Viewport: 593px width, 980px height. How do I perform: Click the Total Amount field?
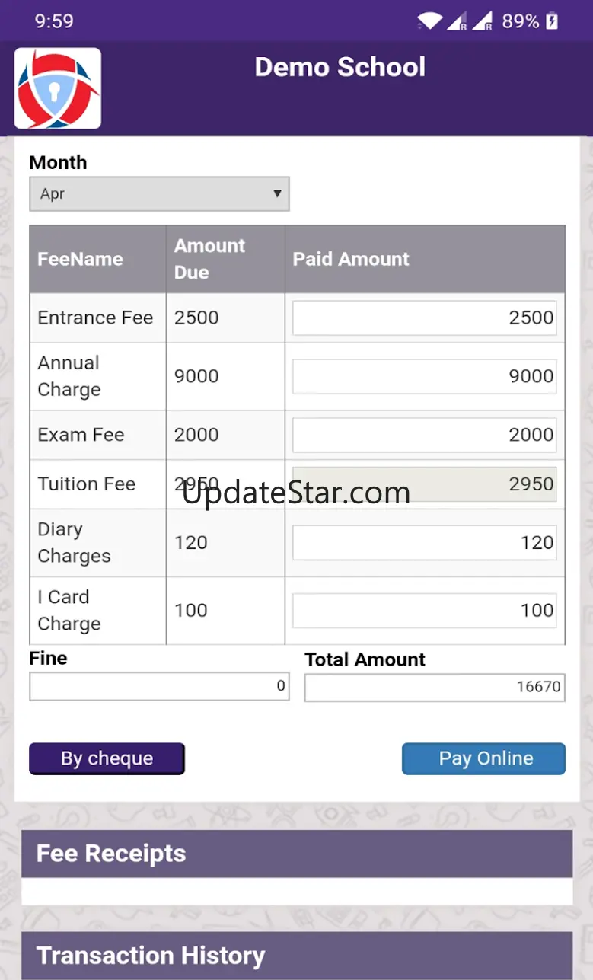(434, 687)
